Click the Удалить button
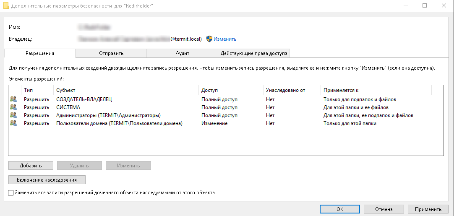This screenshot has height=216, width=454. tap(79, 166)
